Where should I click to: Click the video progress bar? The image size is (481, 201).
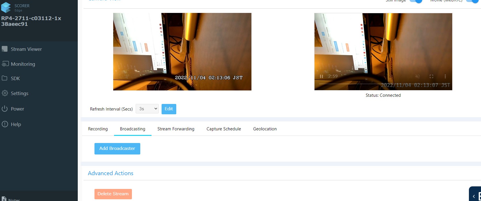tap(383, 84)
